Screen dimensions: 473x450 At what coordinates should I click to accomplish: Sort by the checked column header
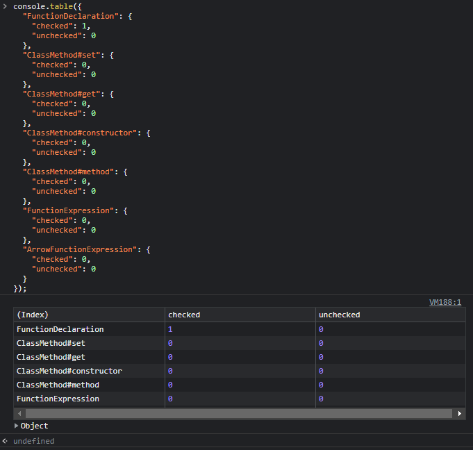tap(240, 315)
